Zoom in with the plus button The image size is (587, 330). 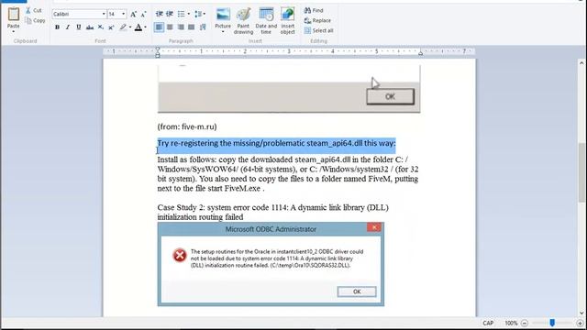(x=580, y=323)
